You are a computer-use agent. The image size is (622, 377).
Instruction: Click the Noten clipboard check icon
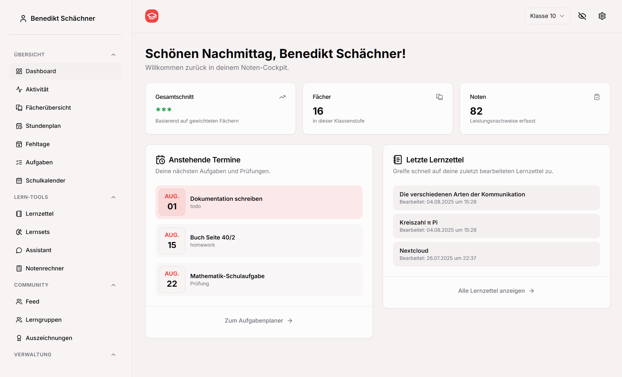[x=597, y=97]
